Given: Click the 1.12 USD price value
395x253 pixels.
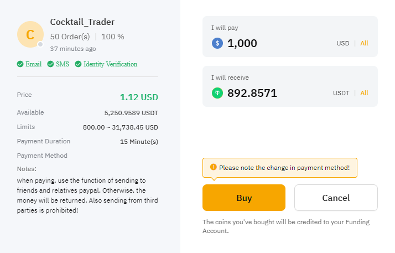Looking at the screenshot, I should pos(139,97).
